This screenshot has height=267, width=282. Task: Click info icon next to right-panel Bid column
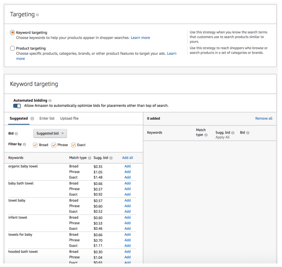(x=248, y=133)
